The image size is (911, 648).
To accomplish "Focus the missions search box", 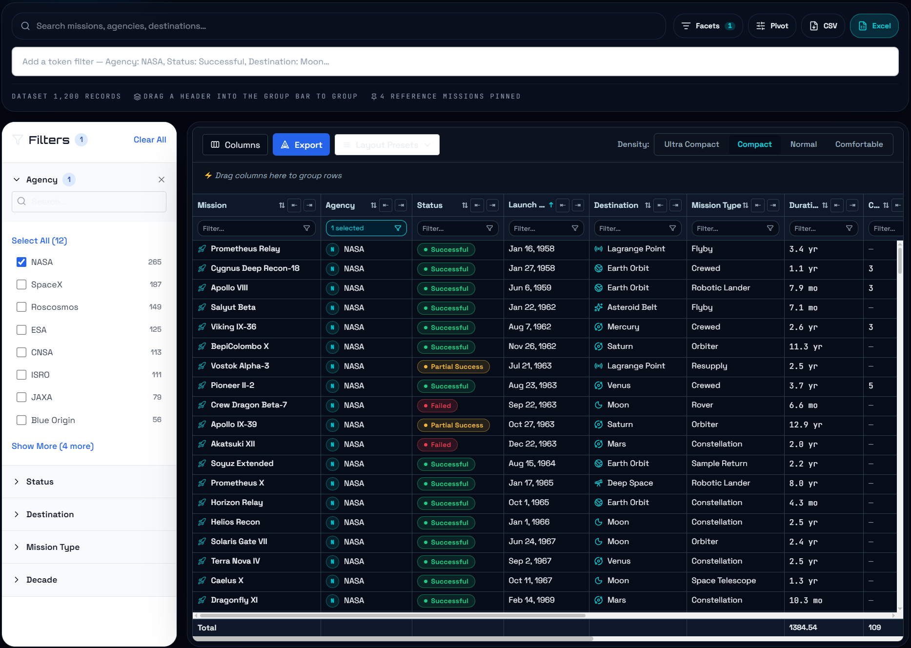I will 339,26.
